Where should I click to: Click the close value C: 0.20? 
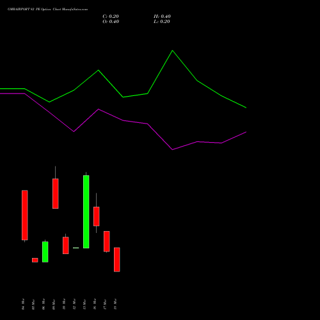click(111, 17)
